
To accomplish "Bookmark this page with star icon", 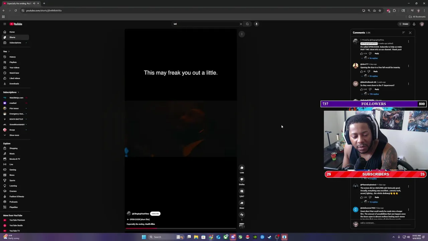I will [380, 10].
